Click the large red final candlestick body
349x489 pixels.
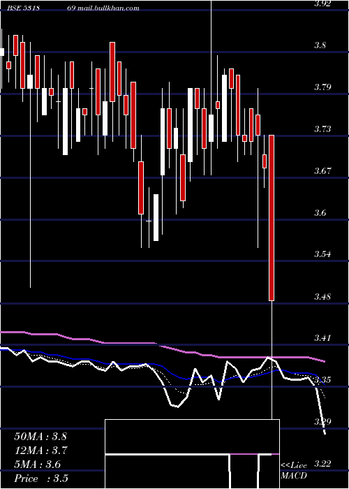pos(272,218)
